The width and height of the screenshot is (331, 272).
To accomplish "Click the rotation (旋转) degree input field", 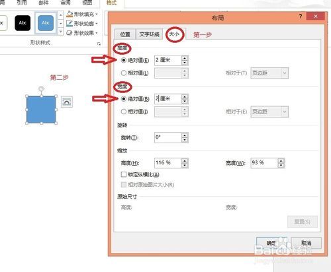I will (x=168, y=137).
